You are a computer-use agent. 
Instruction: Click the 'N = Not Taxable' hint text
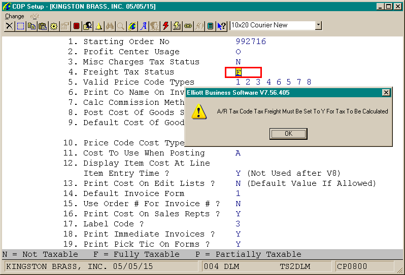point(40,254)
